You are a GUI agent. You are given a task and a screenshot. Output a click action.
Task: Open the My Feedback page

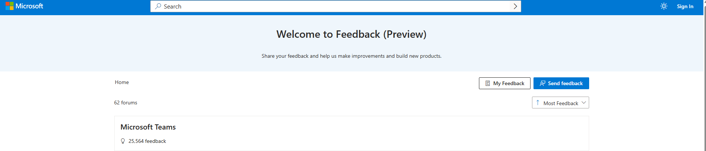click(505, 83)
